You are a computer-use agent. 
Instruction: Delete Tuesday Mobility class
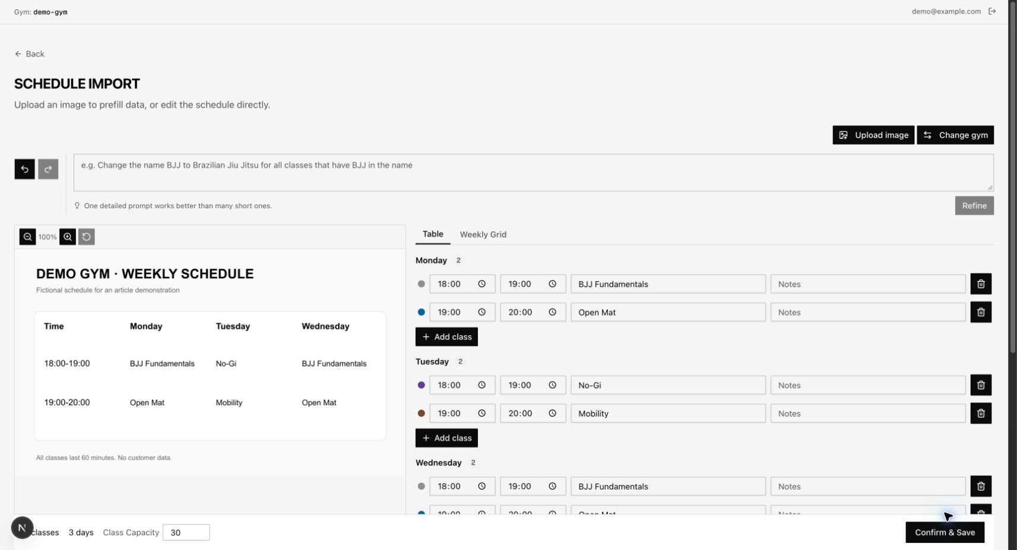point(981,414)
